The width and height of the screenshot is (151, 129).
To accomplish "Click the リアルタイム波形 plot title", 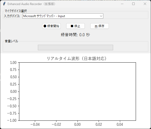I will coord(77,58).
